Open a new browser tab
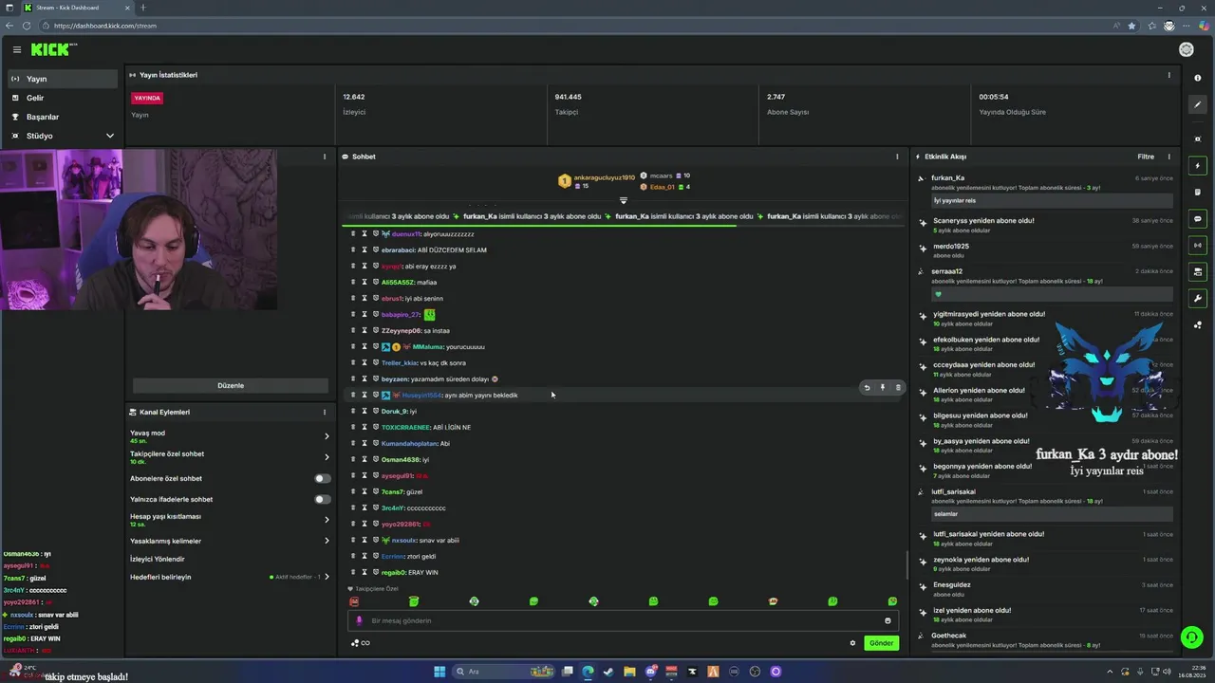The width and height of the screenshot is (1215, 683). pyautogui.click(x=143, y=8)
